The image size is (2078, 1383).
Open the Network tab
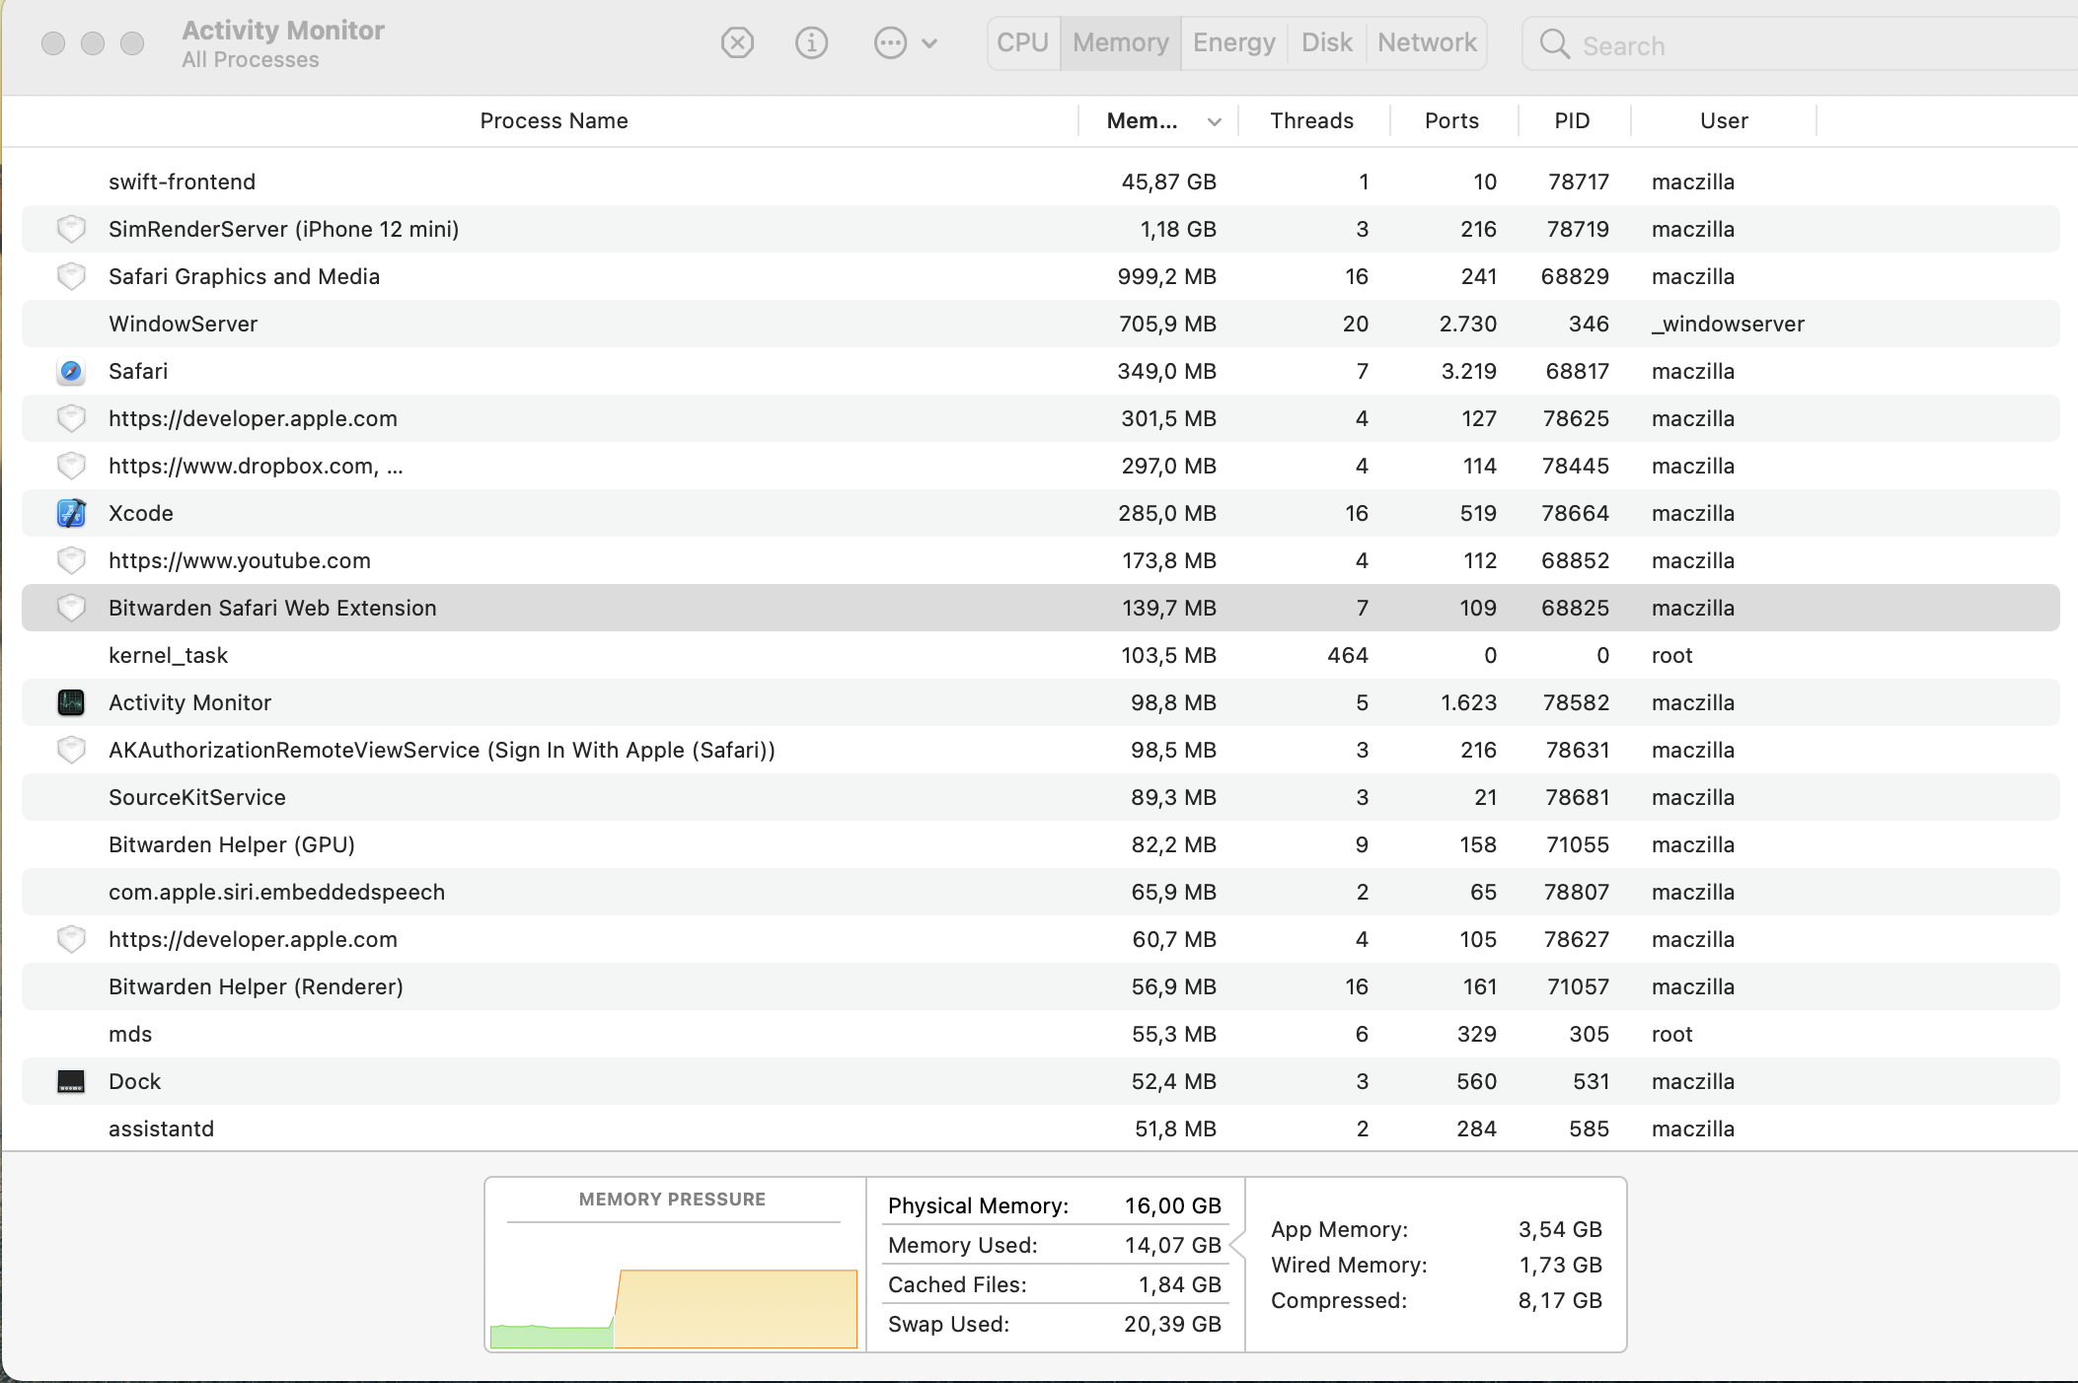(x=1427, y=43)
